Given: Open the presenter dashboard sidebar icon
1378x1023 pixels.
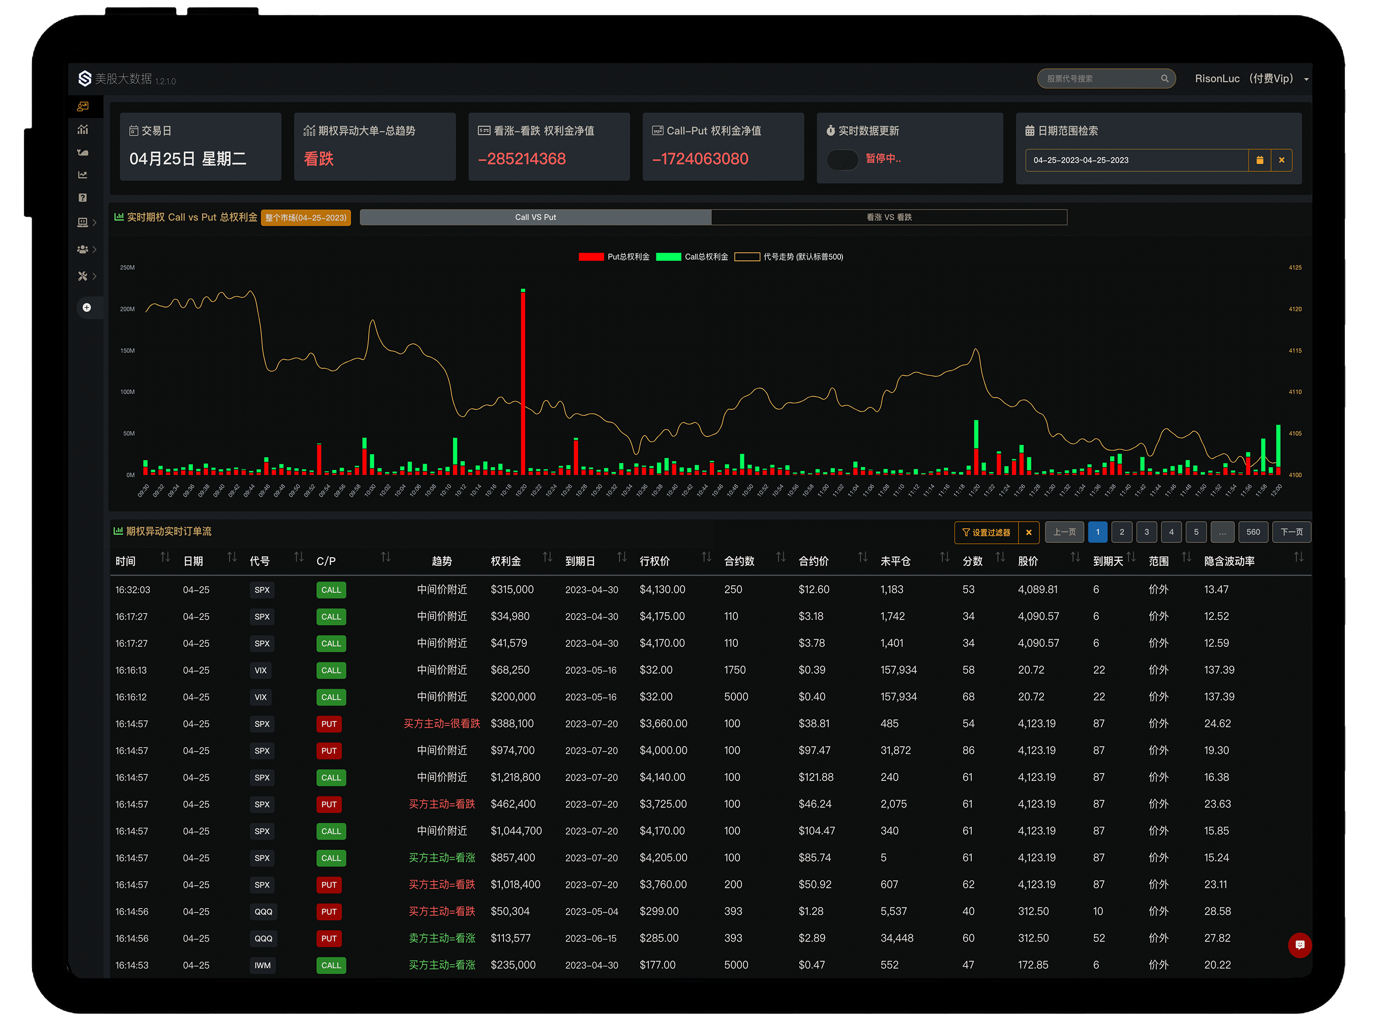Looking at the screenshot, I should tap(83, 106).
